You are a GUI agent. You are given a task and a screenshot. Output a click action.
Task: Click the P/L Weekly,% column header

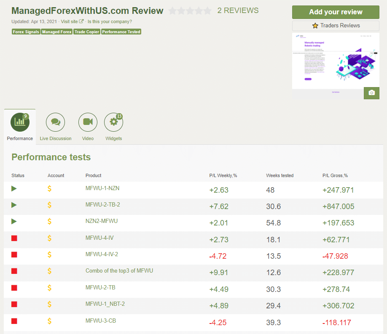pos(223,175)
